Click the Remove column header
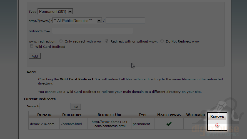247x139 pixels. pos(217,116)
